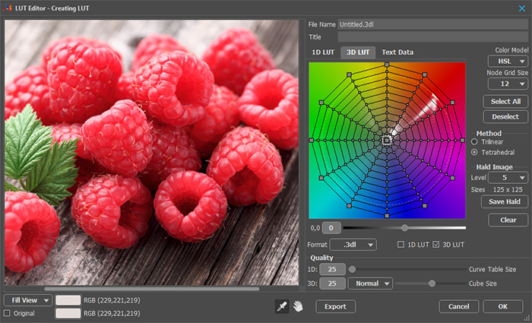The width and height of the screenshot is (532, 323).
Task: Switch to the 1D LUT tab
Action: (x=323, y=52)
